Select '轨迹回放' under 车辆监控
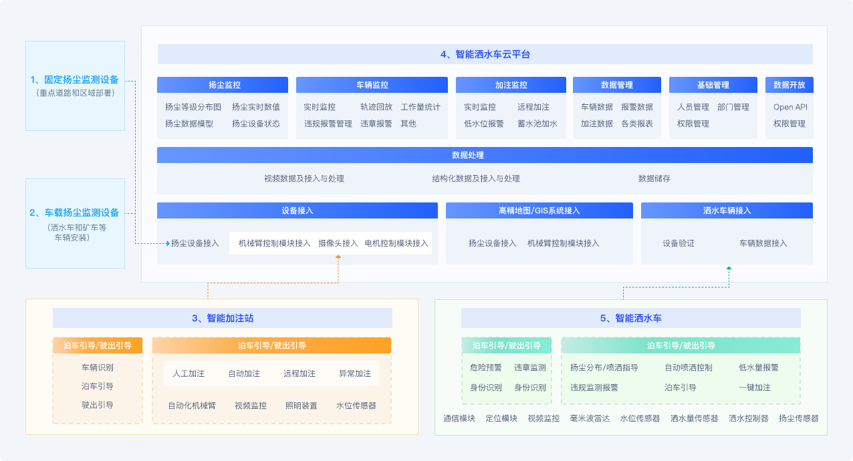This screenshot has width=853, height=461. coord(376,107)
